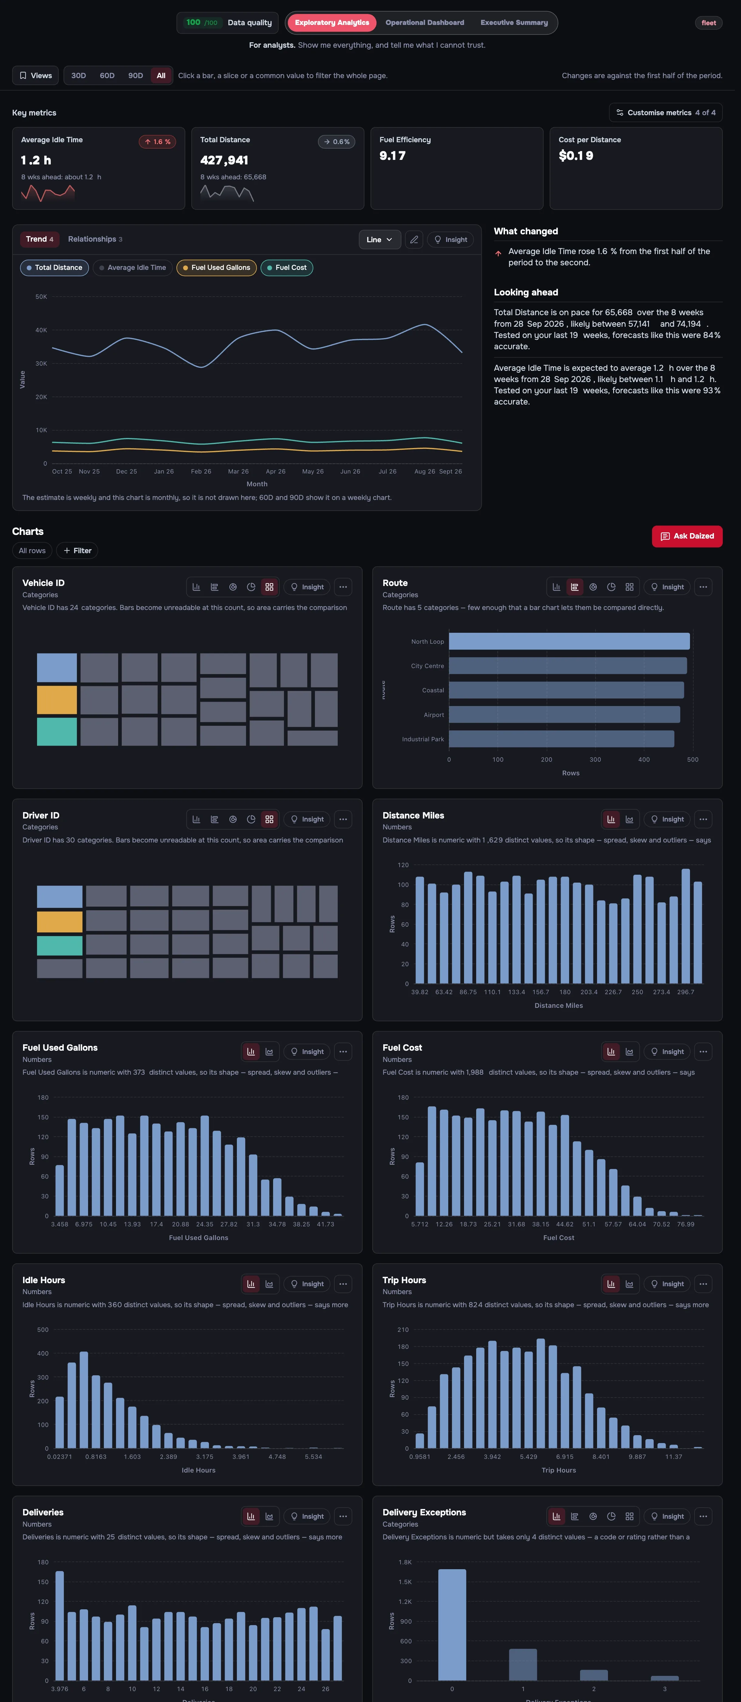This screenshot has width=741, height=1702.
Task: Click the teal treemap tile in Vehicle ID
Action: [57, 732]
